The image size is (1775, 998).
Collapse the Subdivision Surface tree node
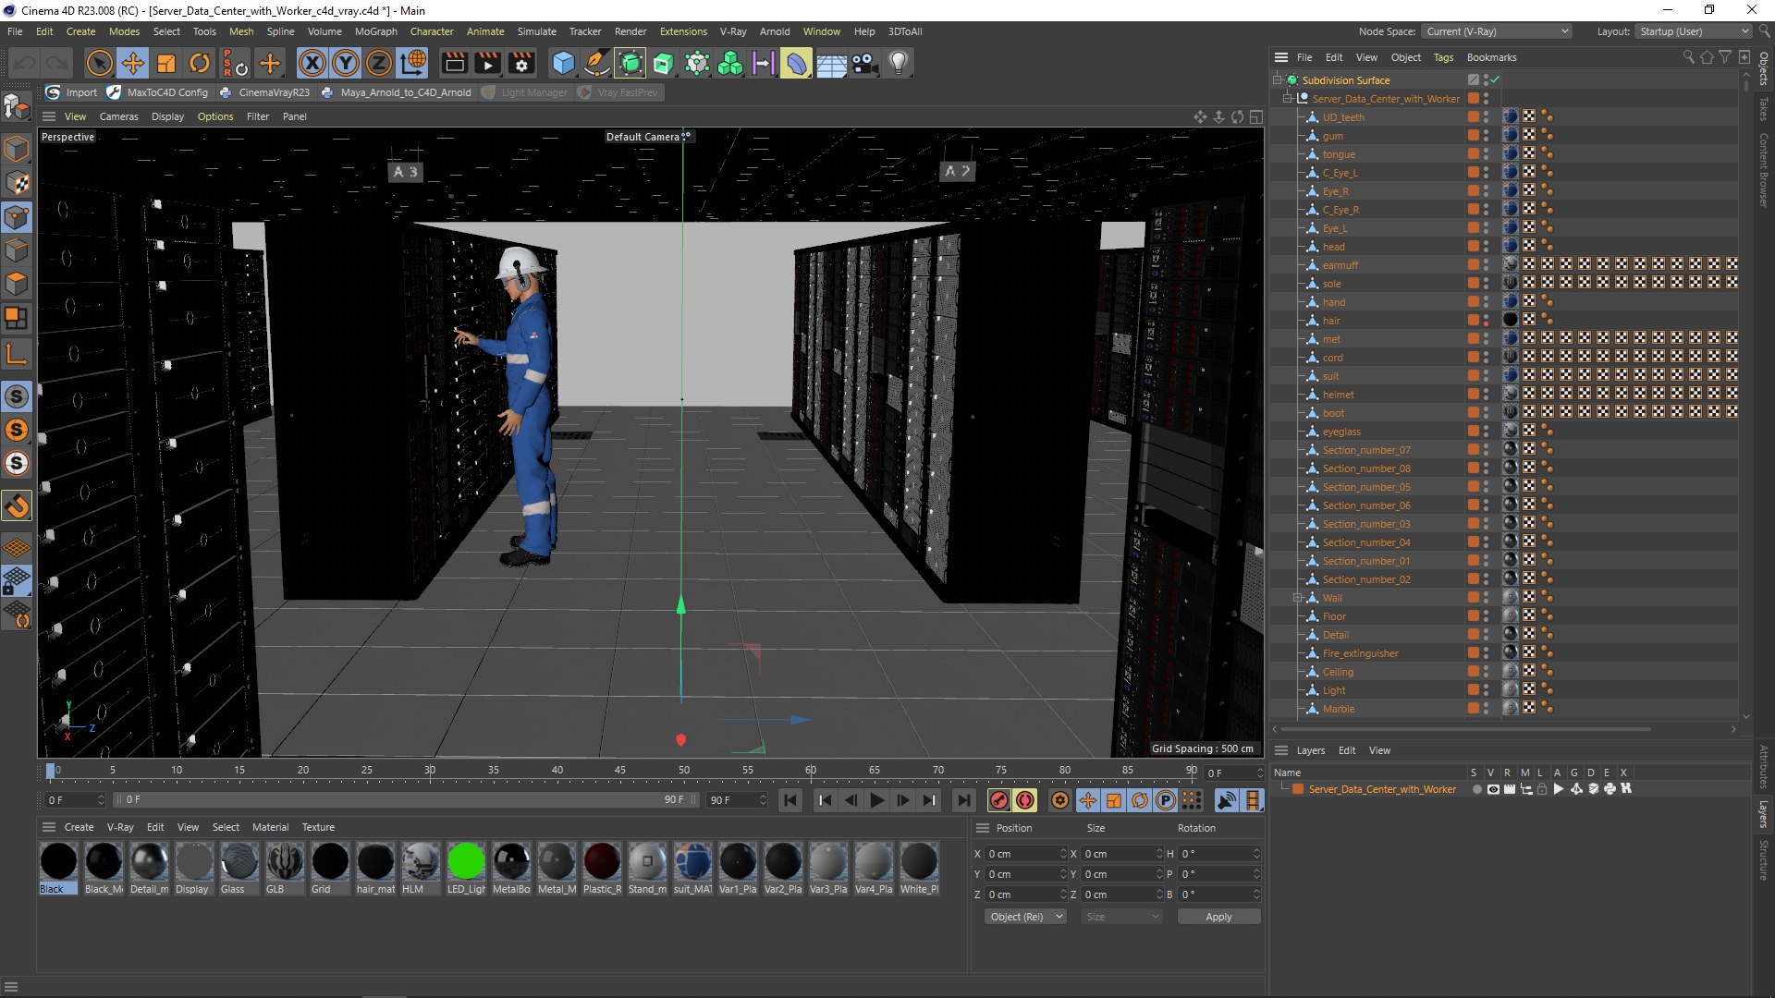pos(1278,80)
